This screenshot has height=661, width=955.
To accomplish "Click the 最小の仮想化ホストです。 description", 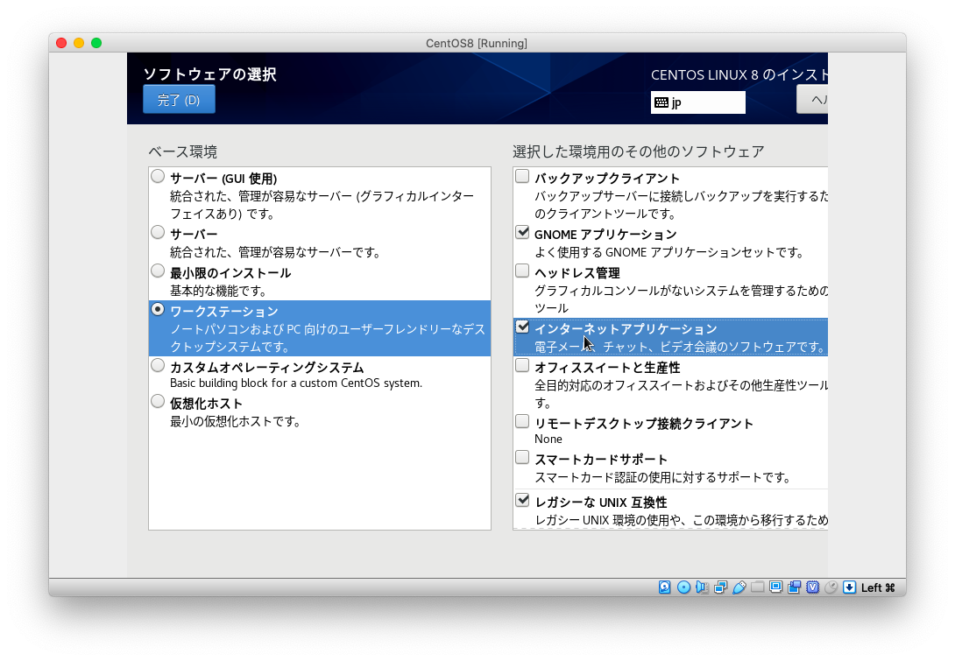I will (x=235, y=421).
